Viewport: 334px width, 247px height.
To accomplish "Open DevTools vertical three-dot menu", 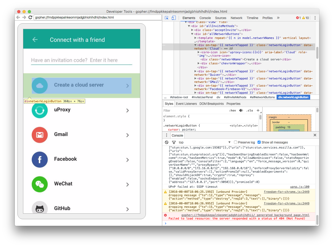I will pos(315,18).
